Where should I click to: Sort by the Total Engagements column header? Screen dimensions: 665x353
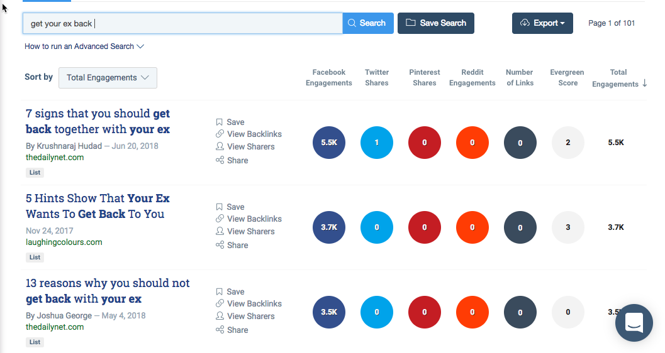(619, 78)
